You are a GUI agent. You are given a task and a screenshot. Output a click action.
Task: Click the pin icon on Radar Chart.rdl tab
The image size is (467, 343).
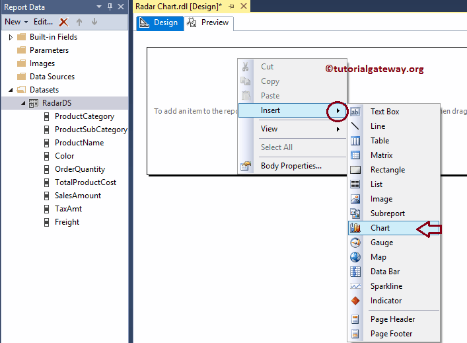pos(231,6)
